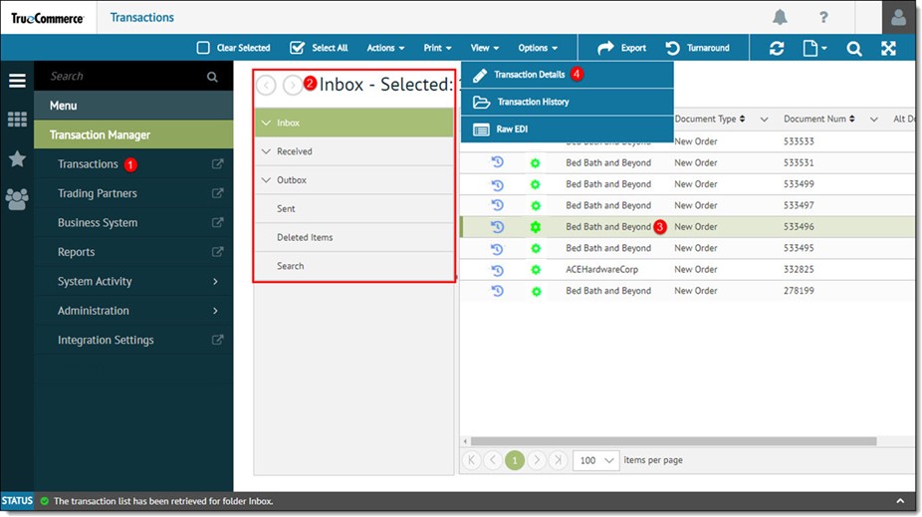Click history icon for document 533499
Image resolution: width=922 pixels, height=517 pixels.
point(497,184)
